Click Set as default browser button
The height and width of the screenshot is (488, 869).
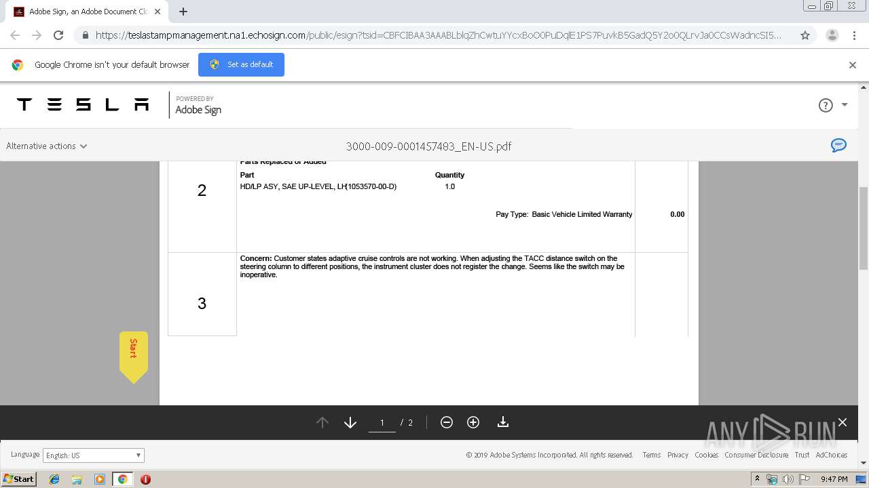[x=241, y=64]
